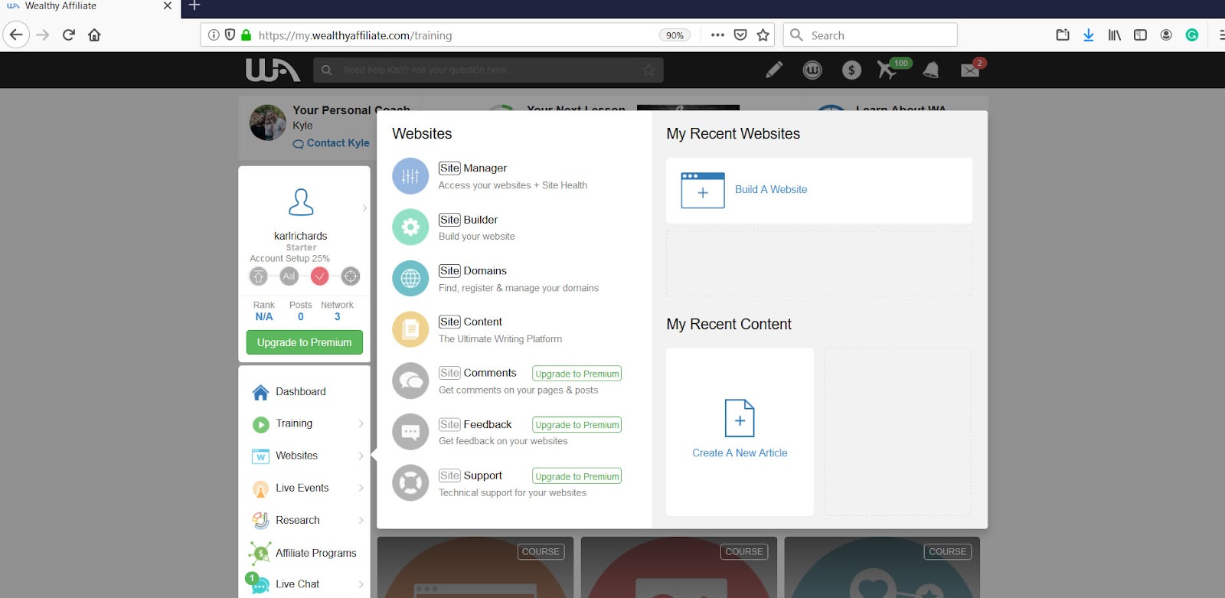Click the new article document plus icon
This screenshot has height=598, width=1225.
pos(740,418)
